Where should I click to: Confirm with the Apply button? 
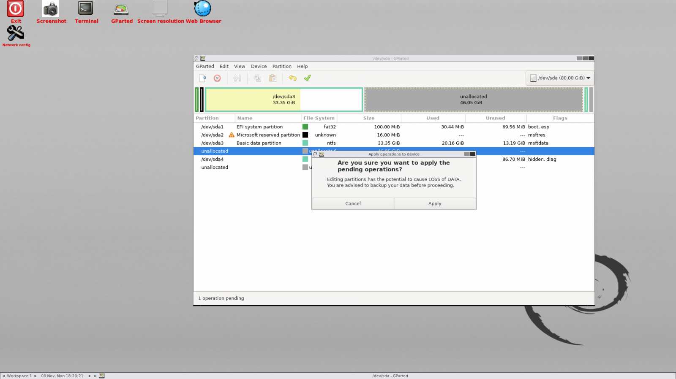click(x=435, y=203)
